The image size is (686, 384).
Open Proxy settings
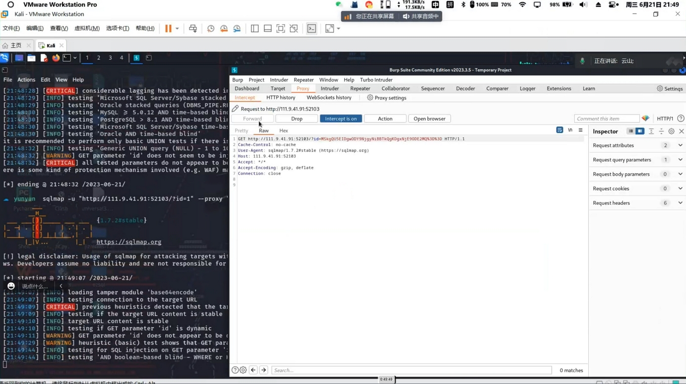[x=387, y=98]
